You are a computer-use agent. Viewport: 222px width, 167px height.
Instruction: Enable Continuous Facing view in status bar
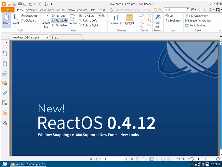coord(169,159)
